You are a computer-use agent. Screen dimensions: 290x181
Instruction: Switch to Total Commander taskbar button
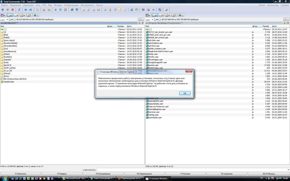[103, 179]
